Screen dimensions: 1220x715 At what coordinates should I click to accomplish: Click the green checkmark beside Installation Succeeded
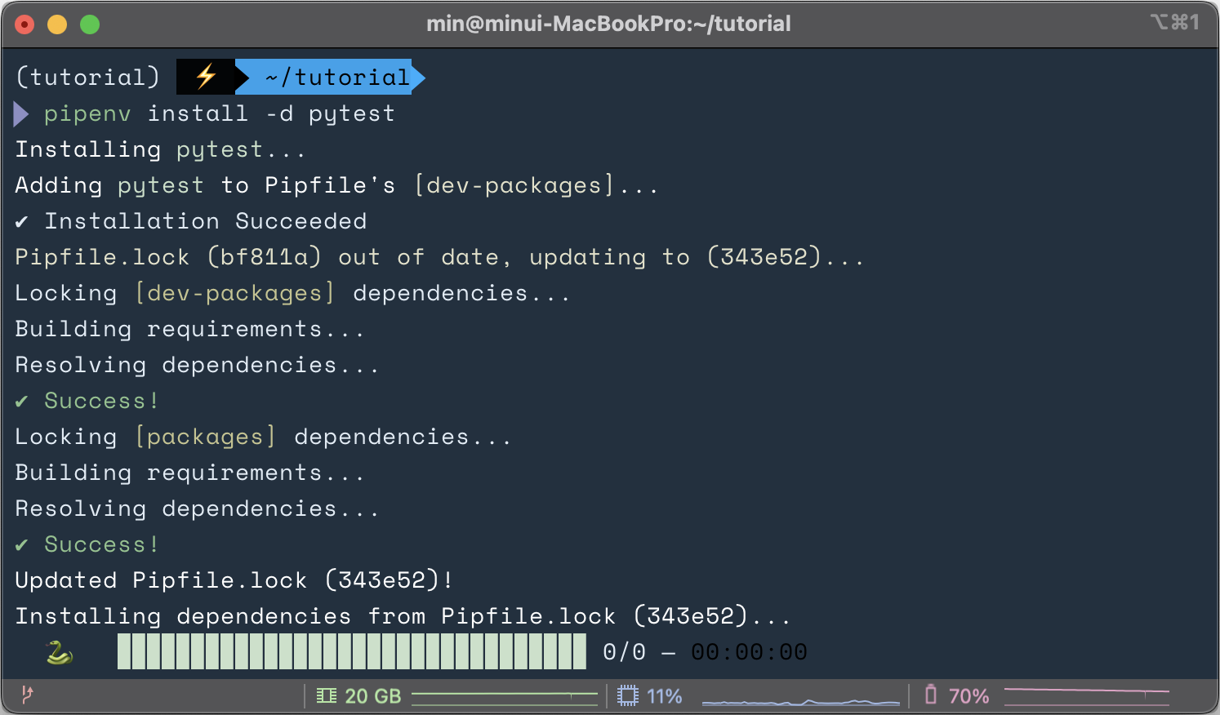pos(21,220)
